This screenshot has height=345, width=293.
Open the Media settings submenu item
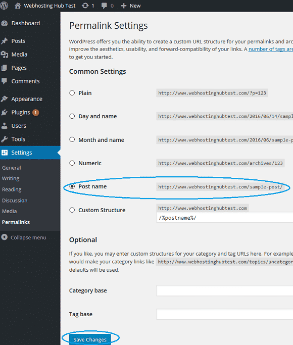9,211
